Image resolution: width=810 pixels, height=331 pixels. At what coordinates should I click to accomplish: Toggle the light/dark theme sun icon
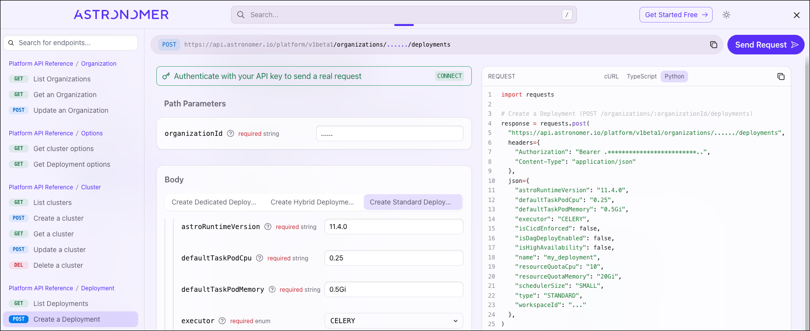[x=726, y=15]
